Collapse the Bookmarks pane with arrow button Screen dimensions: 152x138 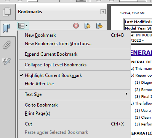(x=103, y=12)
